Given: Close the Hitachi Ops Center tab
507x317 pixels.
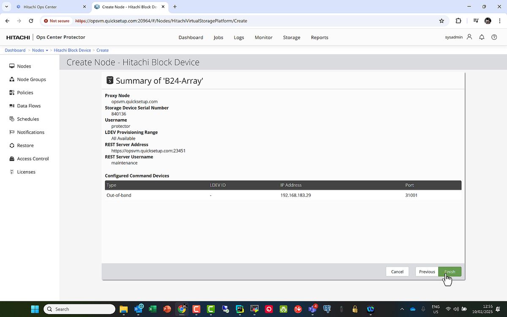Looking at the screenshot, I should click(x=84, y=7).
